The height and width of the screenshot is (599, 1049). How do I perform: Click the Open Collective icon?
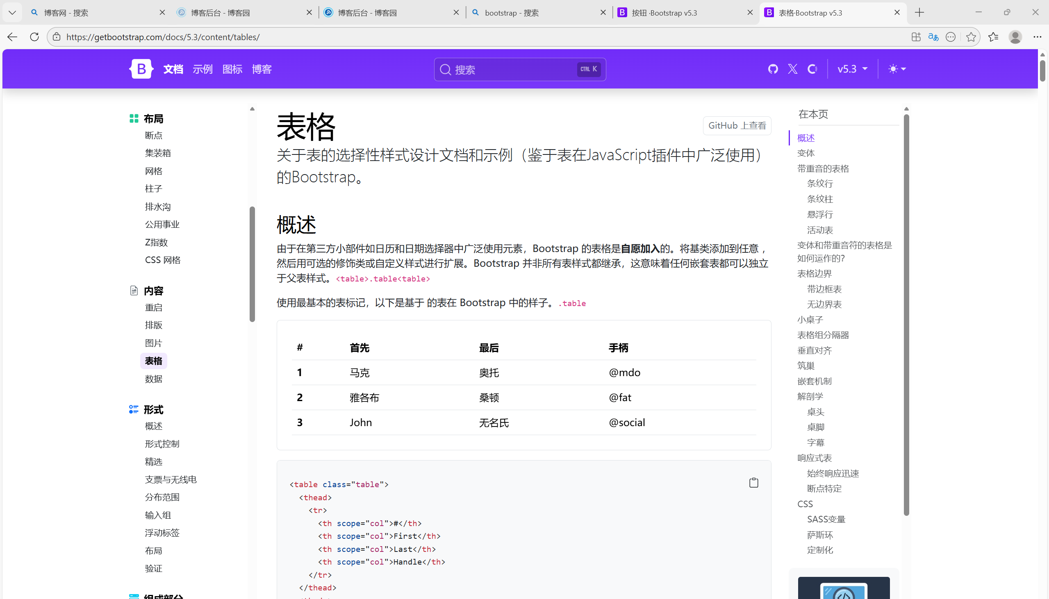(812, 69)
